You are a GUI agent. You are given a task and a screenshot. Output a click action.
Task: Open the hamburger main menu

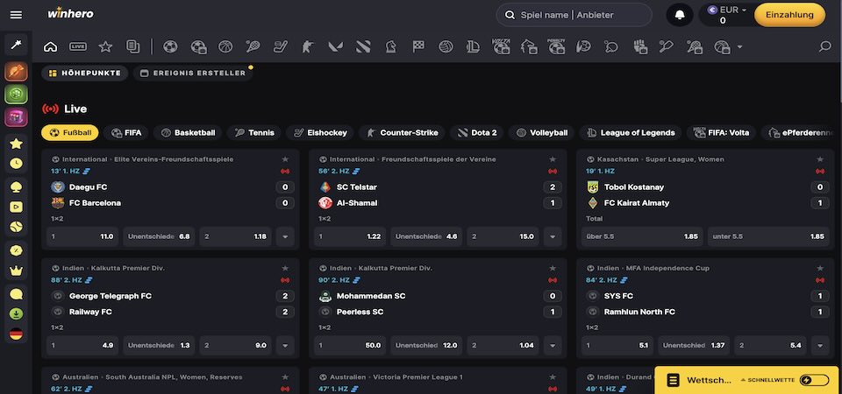coord(16,15)
